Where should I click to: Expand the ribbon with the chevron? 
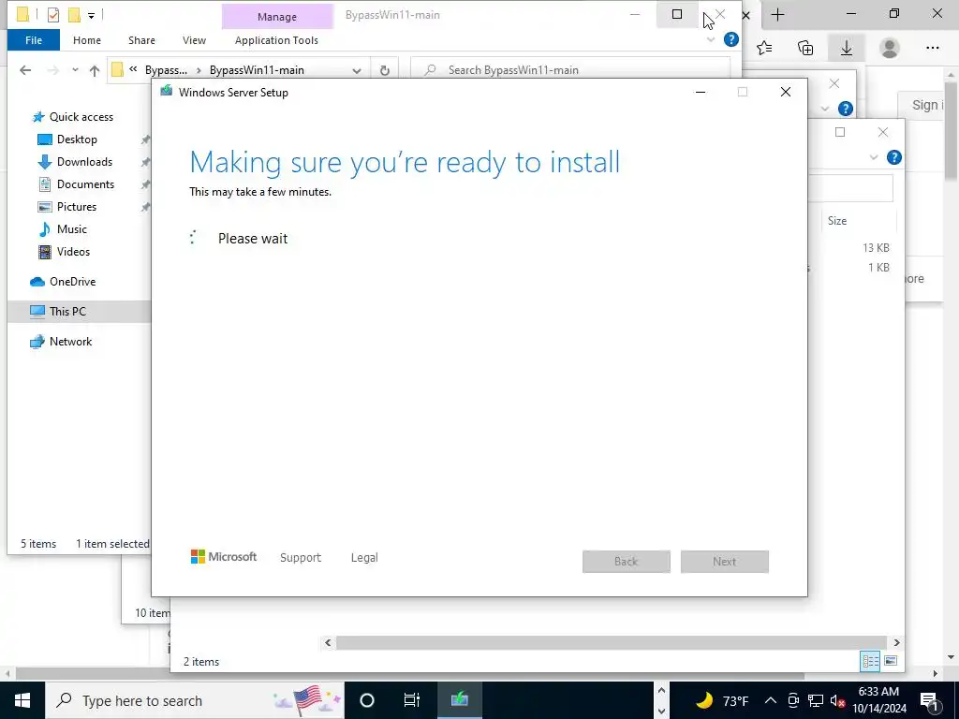(x=711, y=39)
